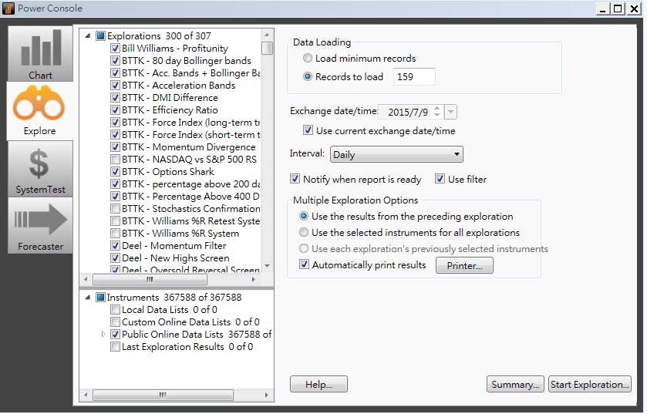Viewport: 647px width, 414px height.
Task: Collapse the Instruments tree root
Action: (88, 298)
